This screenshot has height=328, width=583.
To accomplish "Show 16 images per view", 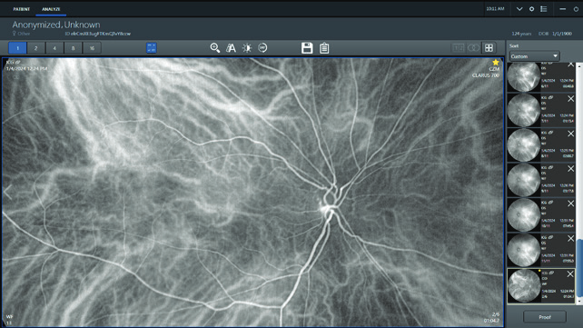I will [92, 48].
